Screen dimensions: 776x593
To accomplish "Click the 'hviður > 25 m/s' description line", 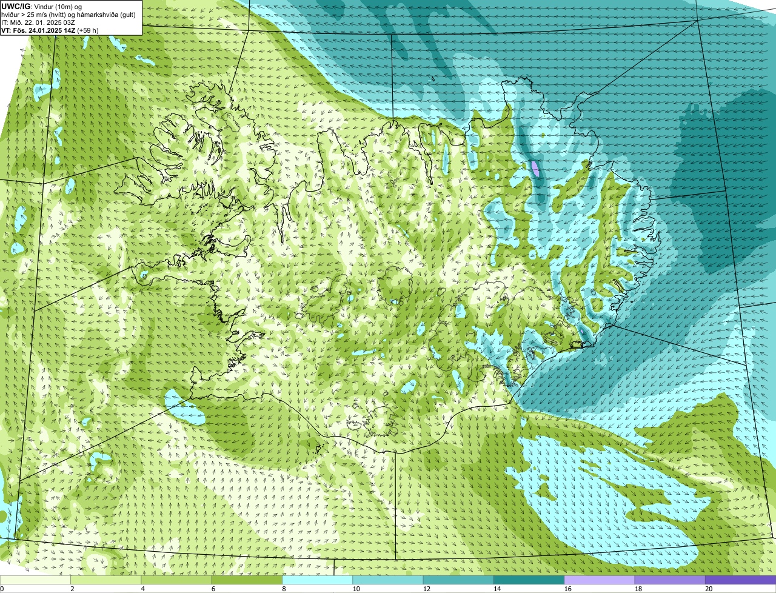I will 69,14.
